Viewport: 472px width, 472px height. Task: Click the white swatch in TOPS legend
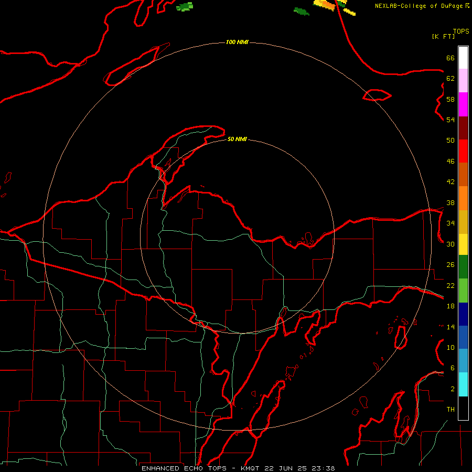[x=463, y=58]
